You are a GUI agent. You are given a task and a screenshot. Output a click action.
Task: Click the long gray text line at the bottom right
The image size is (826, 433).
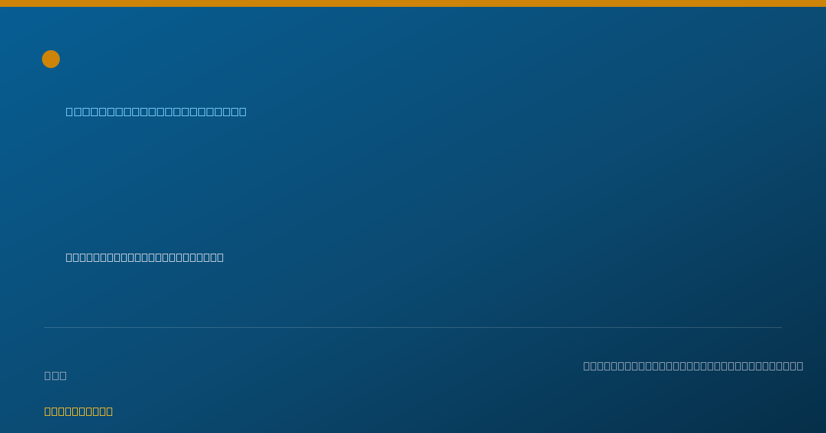pos(693,366)
